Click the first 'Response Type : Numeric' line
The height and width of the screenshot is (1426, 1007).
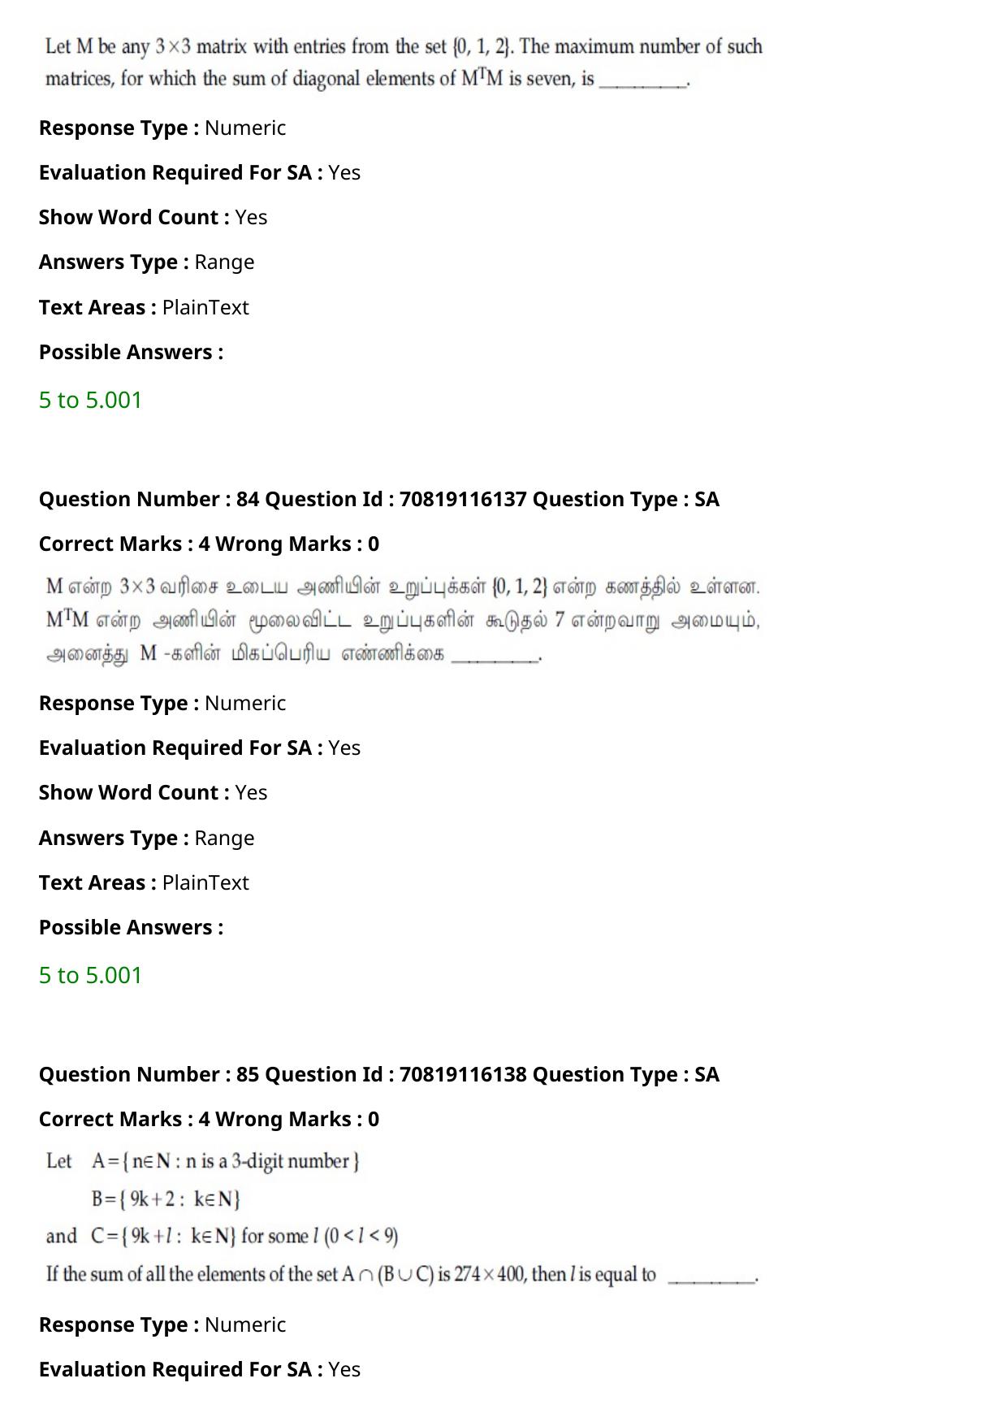[x=162, y=128]
